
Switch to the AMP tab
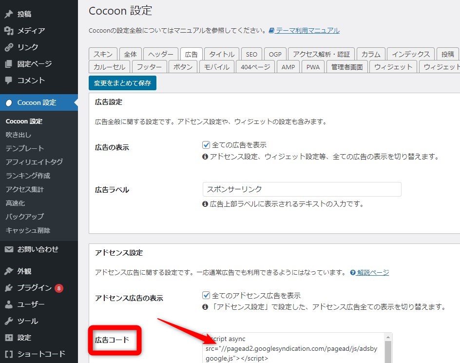288,67
